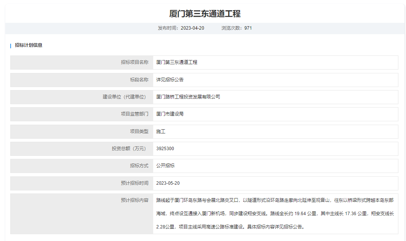Select the expected date 2023-05-20

[x=168, y=183]
